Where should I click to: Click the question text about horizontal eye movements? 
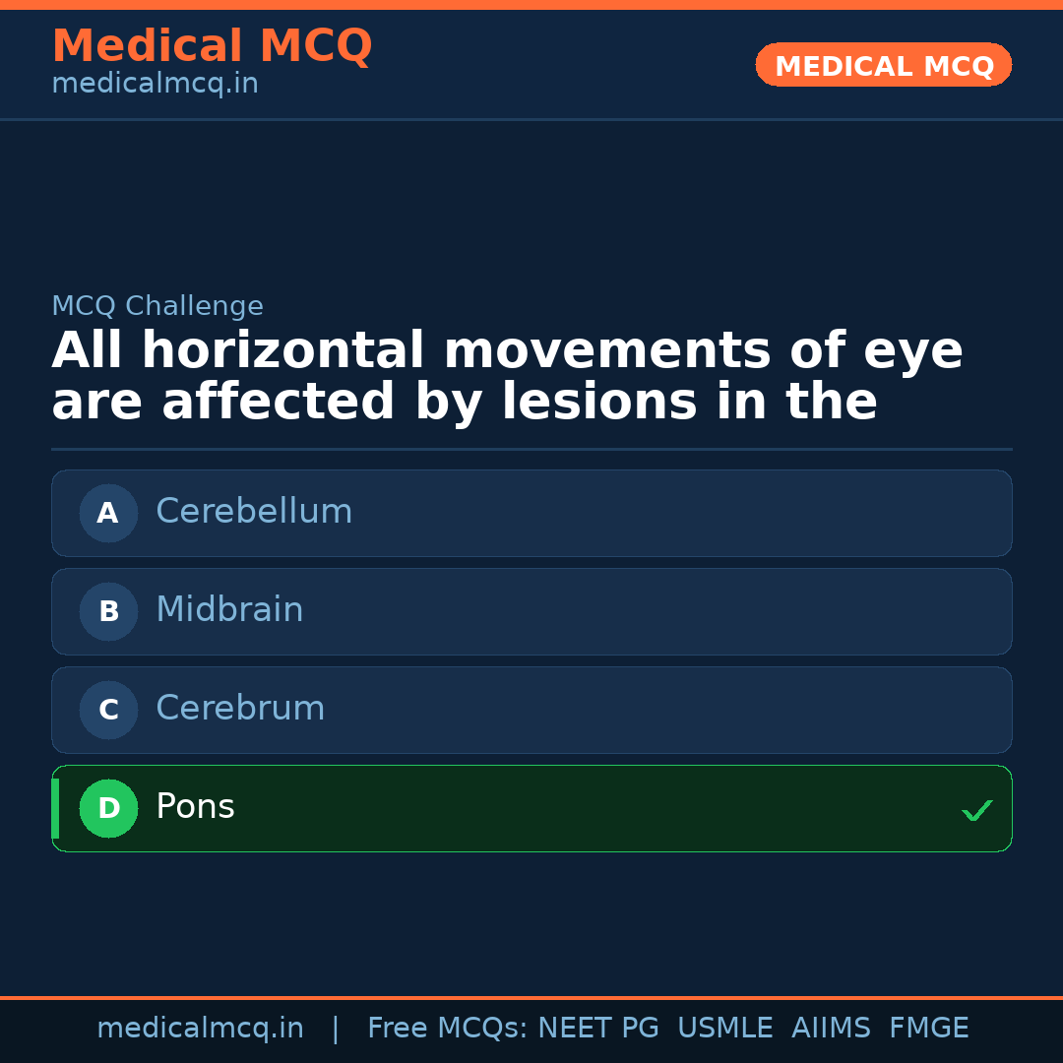point(507,375)
